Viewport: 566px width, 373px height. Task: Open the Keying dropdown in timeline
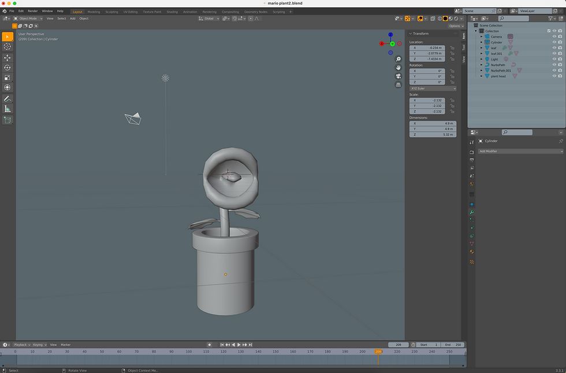tap(40, 345)
